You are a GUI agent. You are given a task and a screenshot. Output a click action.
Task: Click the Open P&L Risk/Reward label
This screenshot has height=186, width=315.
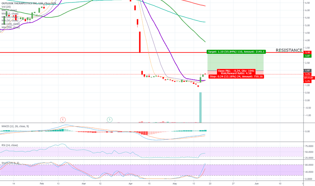pyautogui.click(x=236, y=72)
